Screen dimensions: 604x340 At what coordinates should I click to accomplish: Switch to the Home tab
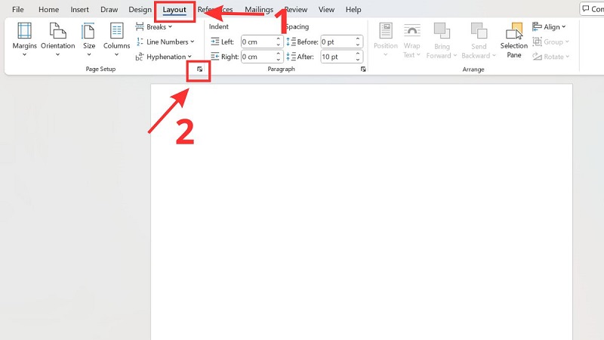coord(48,10)
